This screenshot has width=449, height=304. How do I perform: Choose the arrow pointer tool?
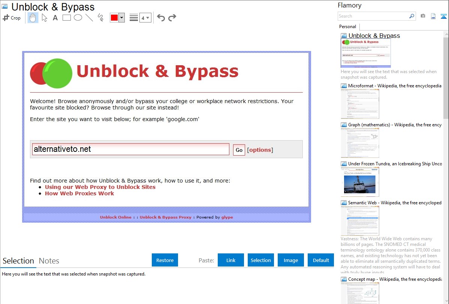coord(44,18)
